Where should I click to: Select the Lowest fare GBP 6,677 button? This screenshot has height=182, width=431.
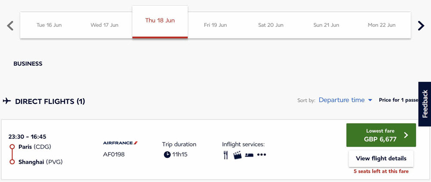point(381,135)
